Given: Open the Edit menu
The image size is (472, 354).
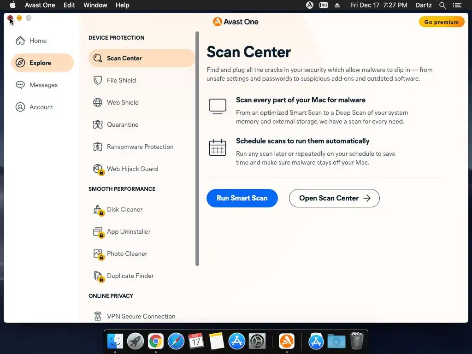Looking at the screenshot, I should pyautogui.click(x=69, y=5).
